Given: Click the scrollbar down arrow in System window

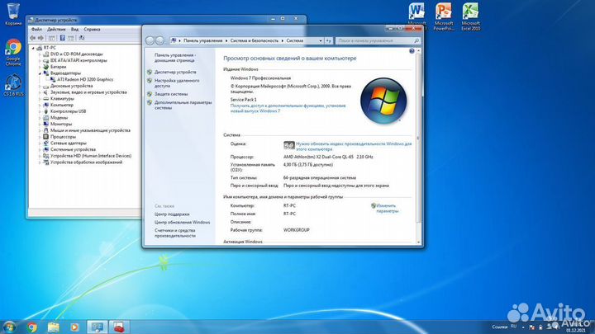Looking at the screenshot, I should 418,242.
